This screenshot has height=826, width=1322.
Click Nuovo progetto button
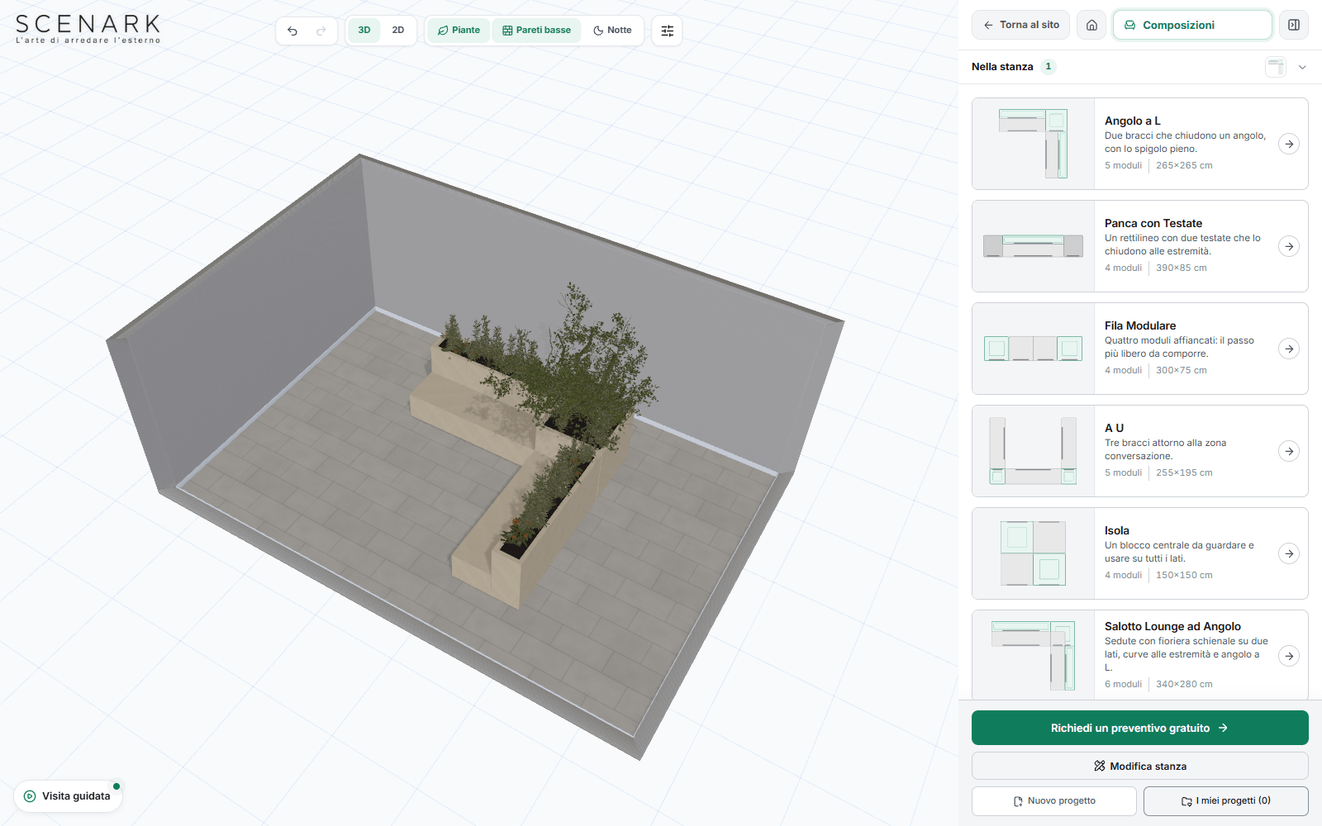(1054, 801)
